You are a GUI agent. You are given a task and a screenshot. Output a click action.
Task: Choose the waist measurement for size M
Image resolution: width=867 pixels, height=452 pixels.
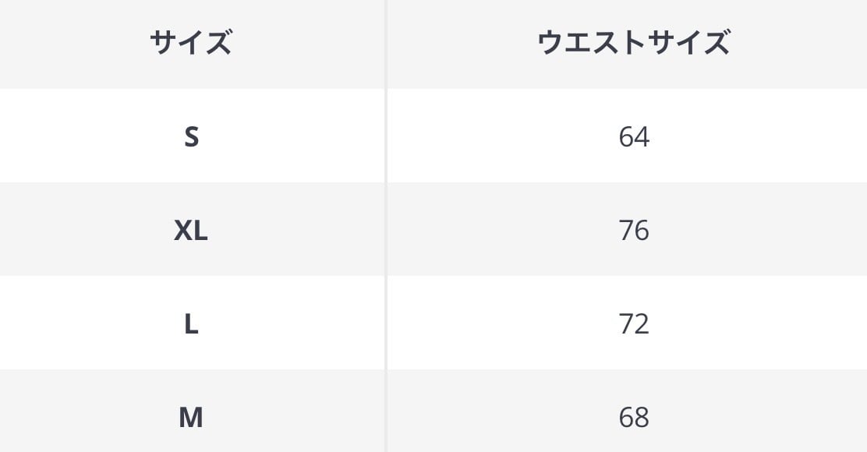633,418
